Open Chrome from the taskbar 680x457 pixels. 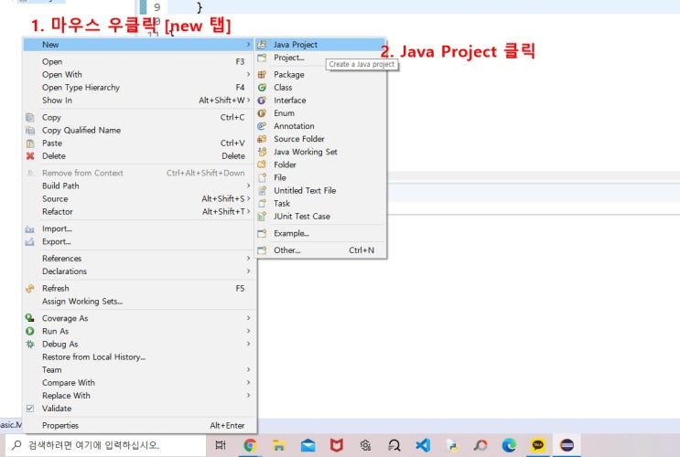click(x=250, y=445)
